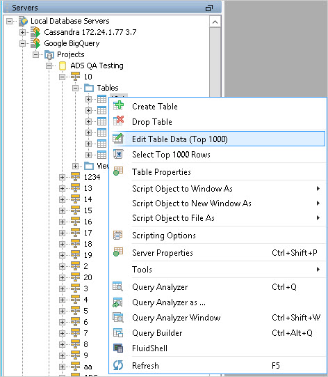Click the Cassandra server icon
328x377 pixels.
click(35, 32)
